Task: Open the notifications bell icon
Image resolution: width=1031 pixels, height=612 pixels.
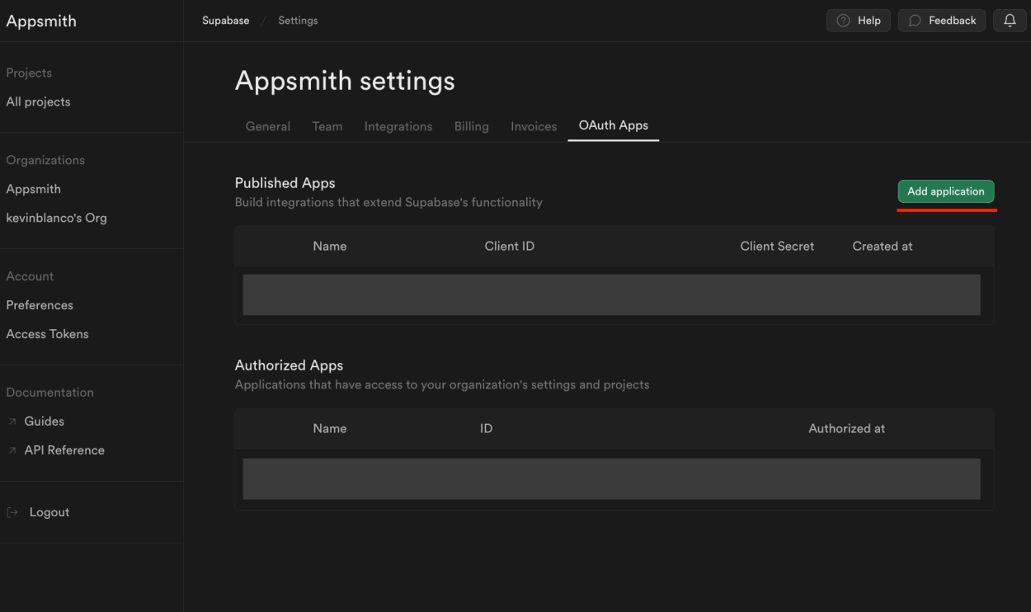Action: tap(1009, 20)
